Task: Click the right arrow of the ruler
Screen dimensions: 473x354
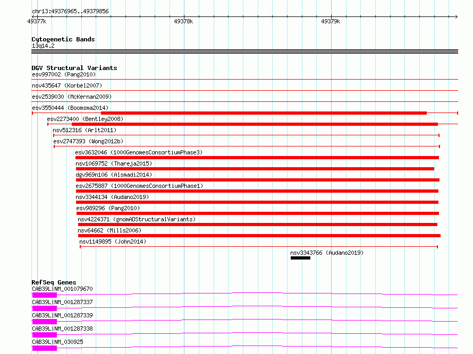Action: (x=456, y=16)
